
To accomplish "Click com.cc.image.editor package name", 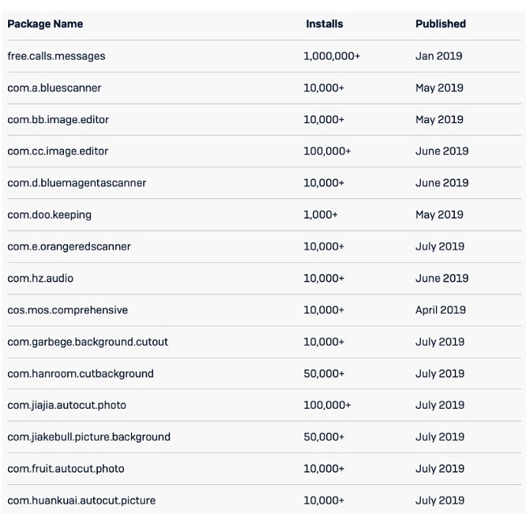I will (x=58, y=151).
